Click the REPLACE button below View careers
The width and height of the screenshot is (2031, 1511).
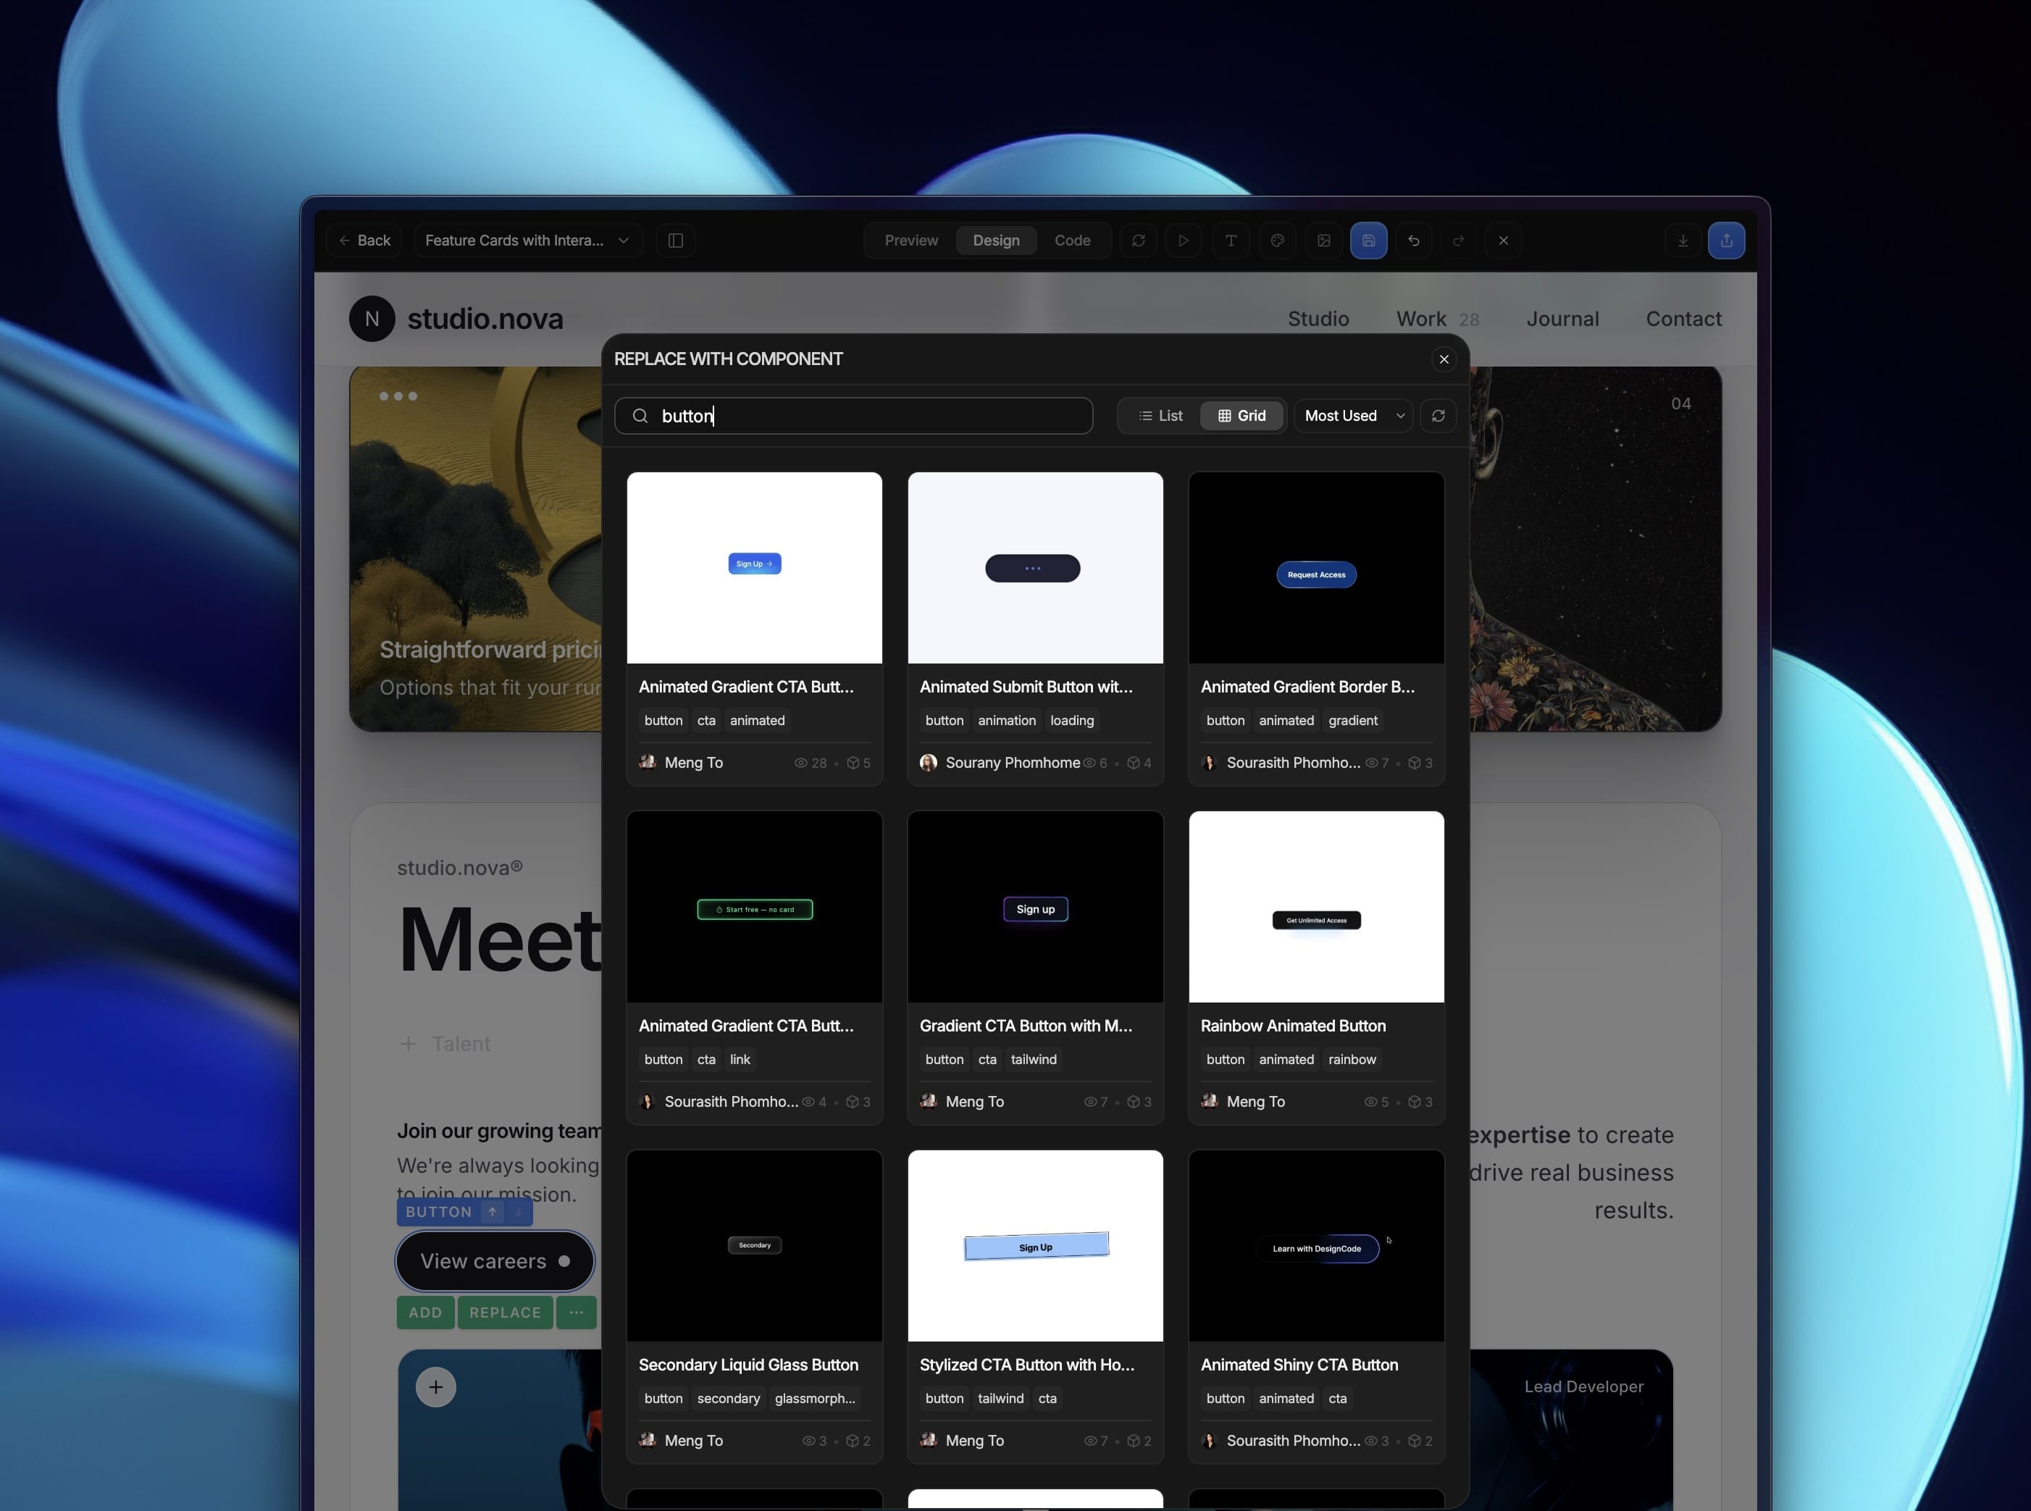(x=504, y=1312)
